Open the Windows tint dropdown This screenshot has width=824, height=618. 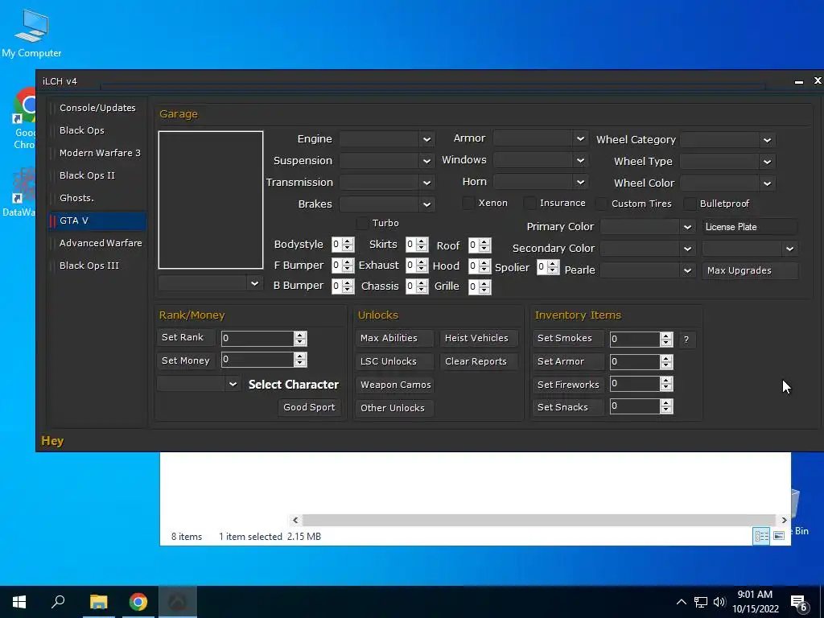(x=540, y=160)
